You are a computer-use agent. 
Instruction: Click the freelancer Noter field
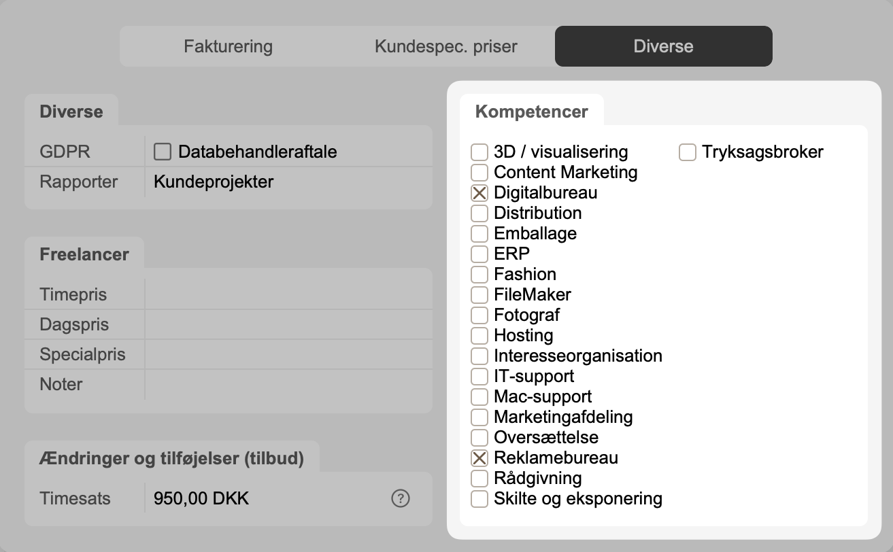pyautogui.click(x=288, y=385)
